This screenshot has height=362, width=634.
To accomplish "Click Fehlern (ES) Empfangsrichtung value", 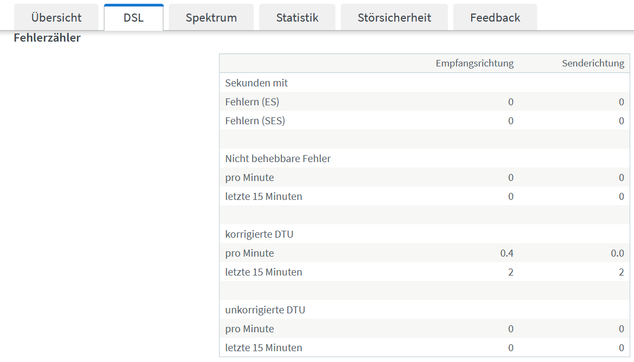I will point(511,102).
